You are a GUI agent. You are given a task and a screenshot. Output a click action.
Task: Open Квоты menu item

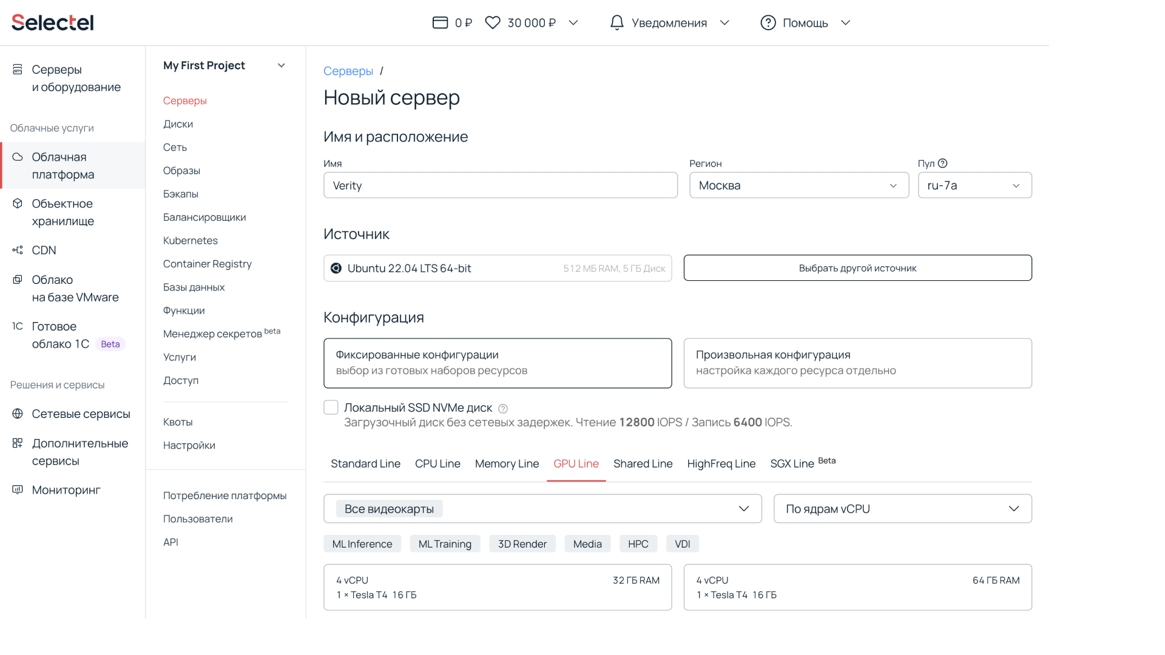[178, 422]
